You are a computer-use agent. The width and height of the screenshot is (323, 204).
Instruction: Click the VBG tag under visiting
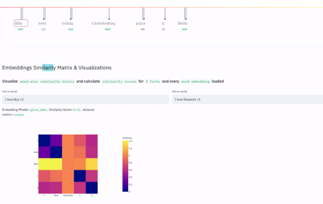pos(71,30)
